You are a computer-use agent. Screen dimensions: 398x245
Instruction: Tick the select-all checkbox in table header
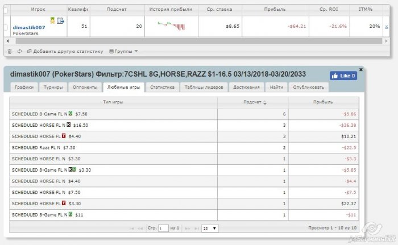pos(6,10)
